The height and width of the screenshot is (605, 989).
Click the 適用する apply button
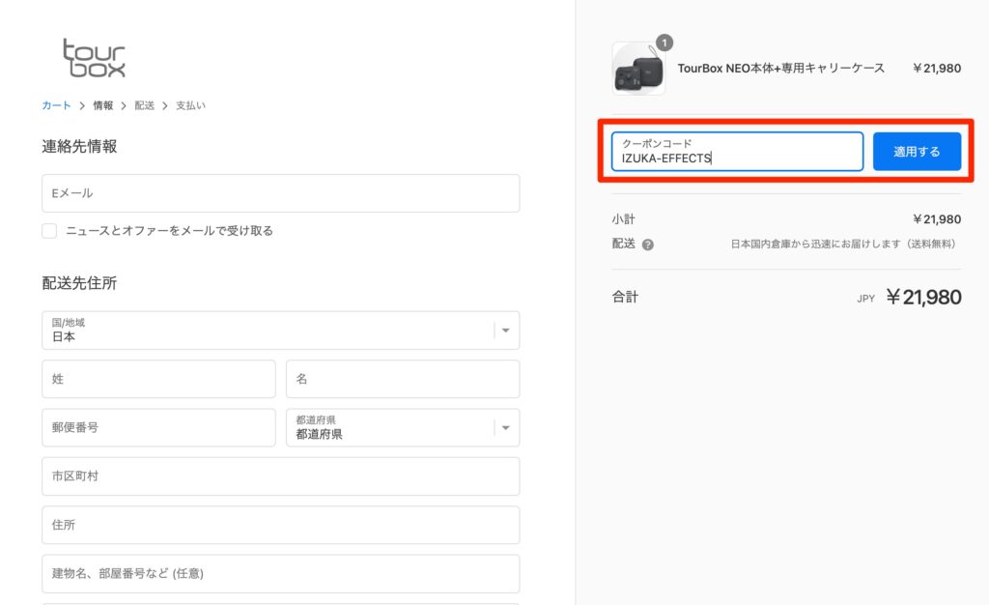917,152
